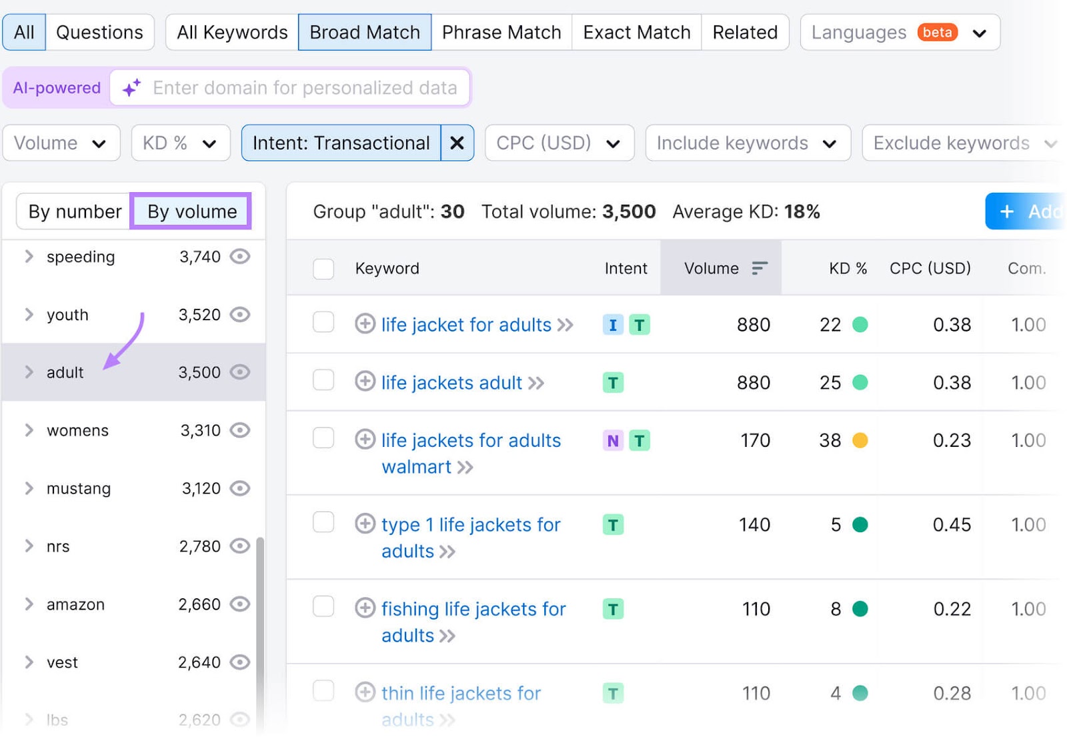Image resolution: width=1067 pixels, height=737 pixels.
Task: Check the box for life jackets for adults walmart
Action: point(323,438)
